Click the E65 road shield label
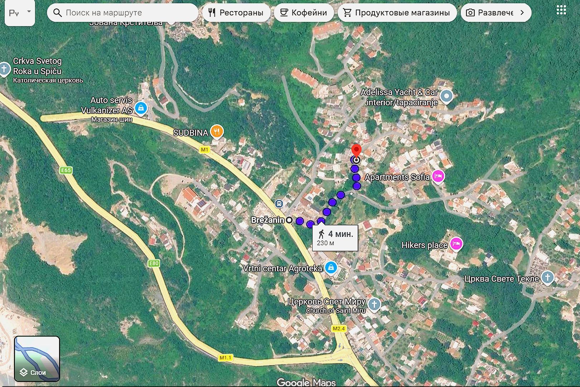The height and width of the screenshot is (387, 580). 66,170
